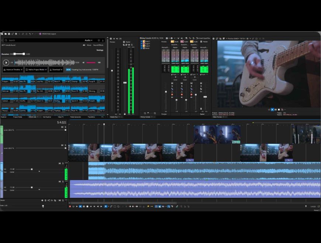Click record-arm on second mixer channel strip

pyautogui.click(x=182, y=95)
